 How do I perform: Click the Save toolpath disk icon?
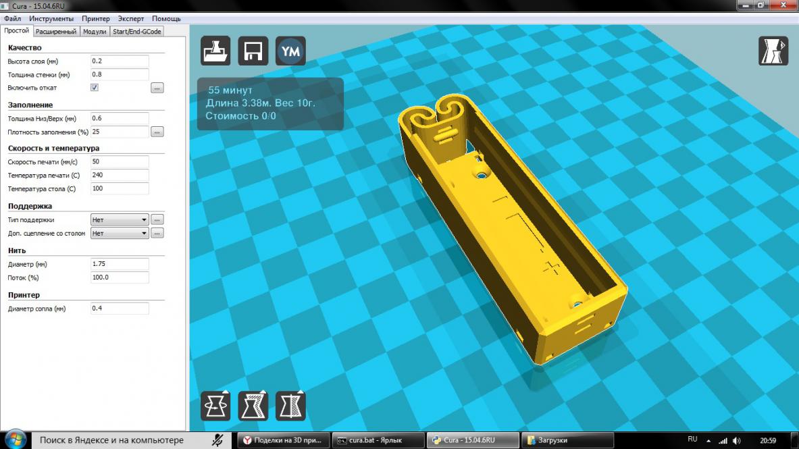click(253, 51)
